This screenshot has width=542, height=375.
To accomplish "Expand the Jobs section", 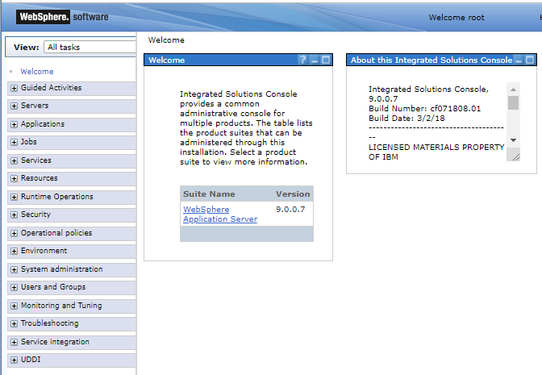I will [14, 143].
